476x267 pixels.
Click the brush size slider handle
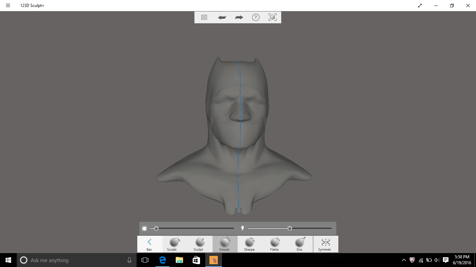click(x=156, y=228)
